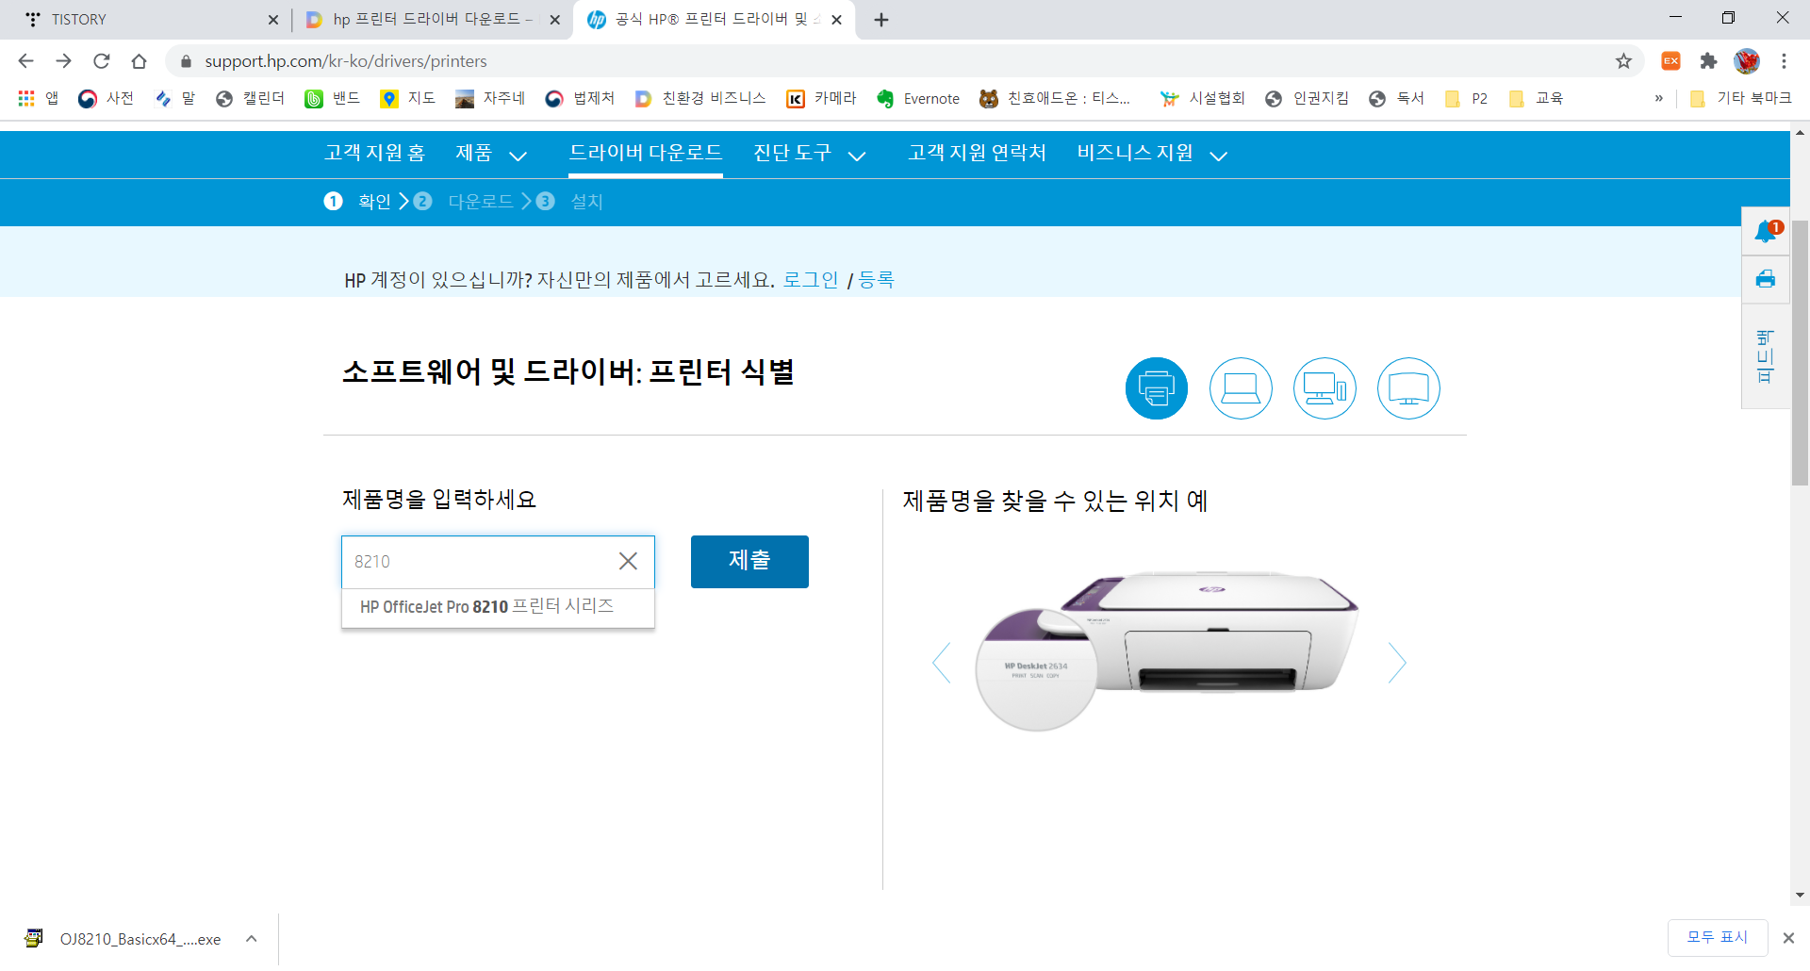Close the downloads bar
Viewport: 1810px width, 971px height.
click(1788, 938)
